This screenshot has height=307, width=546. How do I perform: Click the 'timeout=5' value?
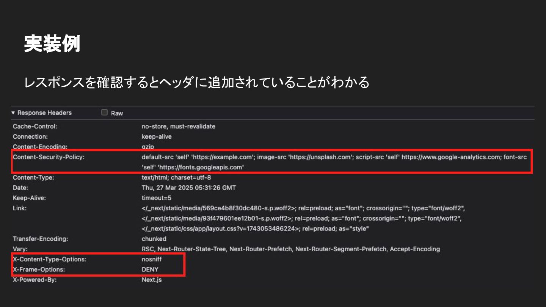click(157, 198)
